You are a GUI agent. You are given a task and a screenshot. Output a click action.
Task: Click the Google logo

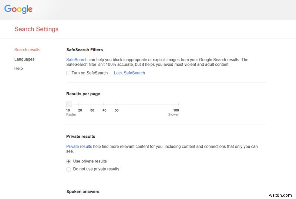click(18, 9)
